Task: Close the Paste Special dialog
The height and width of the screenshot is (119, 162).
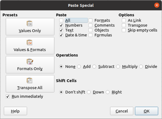Action: pyautogui.click(x=157, y=5)
